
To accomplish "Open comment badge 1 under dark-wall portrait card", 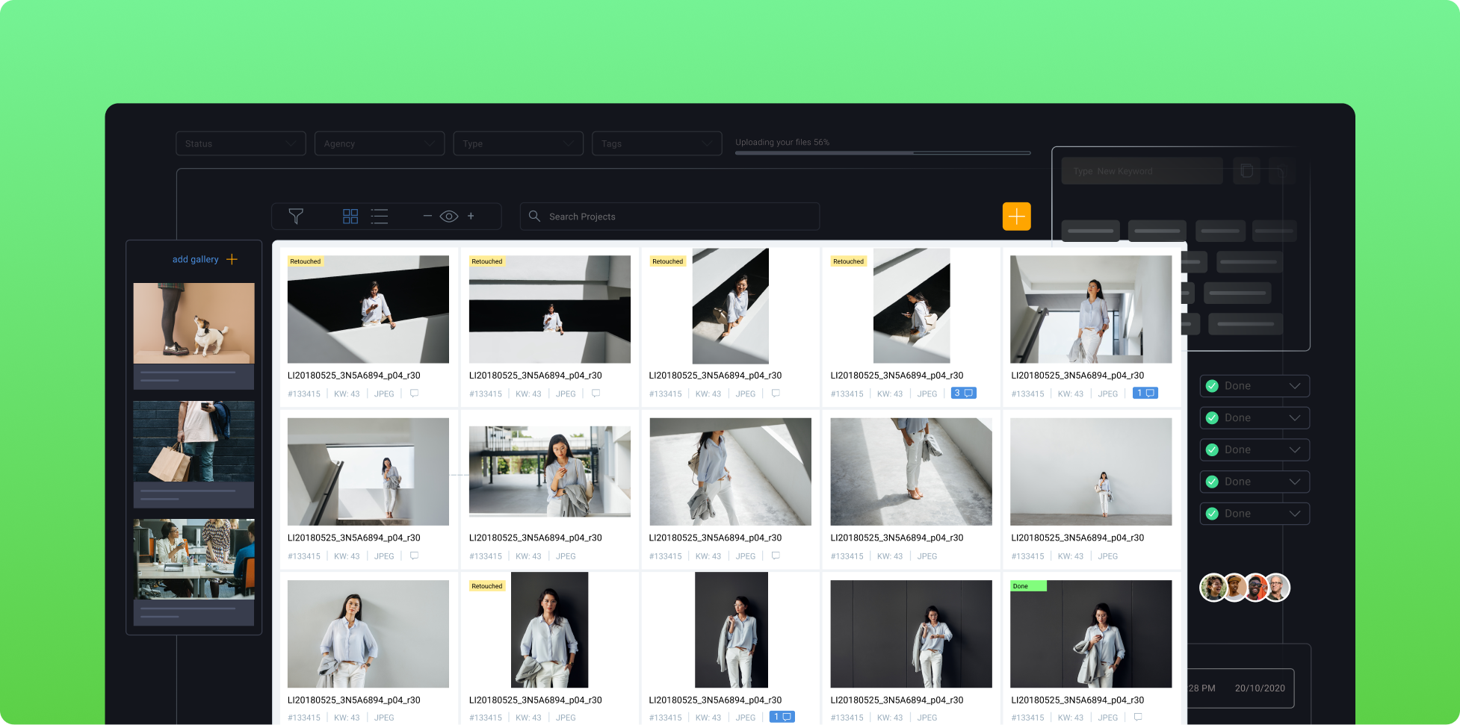I will (x=782, y=717).
